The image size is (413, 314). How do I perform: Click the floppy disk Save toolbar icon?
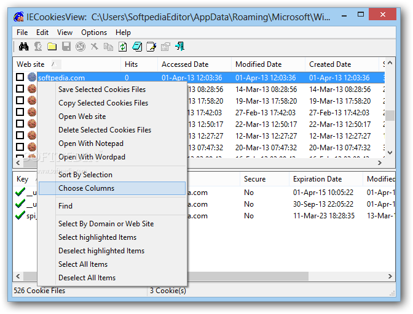click(x=66, y=47)
